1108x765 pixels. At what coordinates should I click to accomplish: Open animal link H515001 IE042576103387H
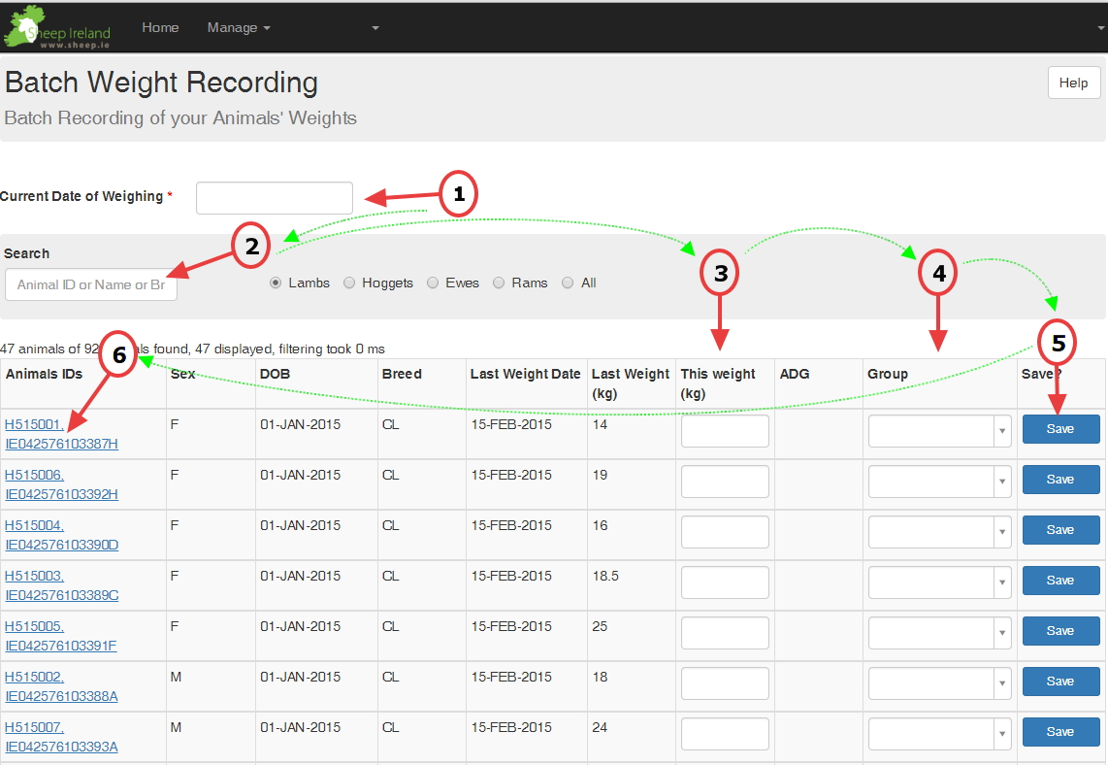tap(61, 434)
